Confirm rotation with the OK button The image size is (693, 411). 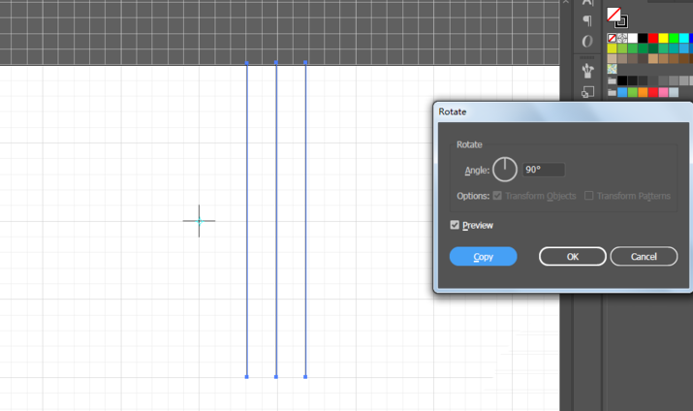pos(573,256)
